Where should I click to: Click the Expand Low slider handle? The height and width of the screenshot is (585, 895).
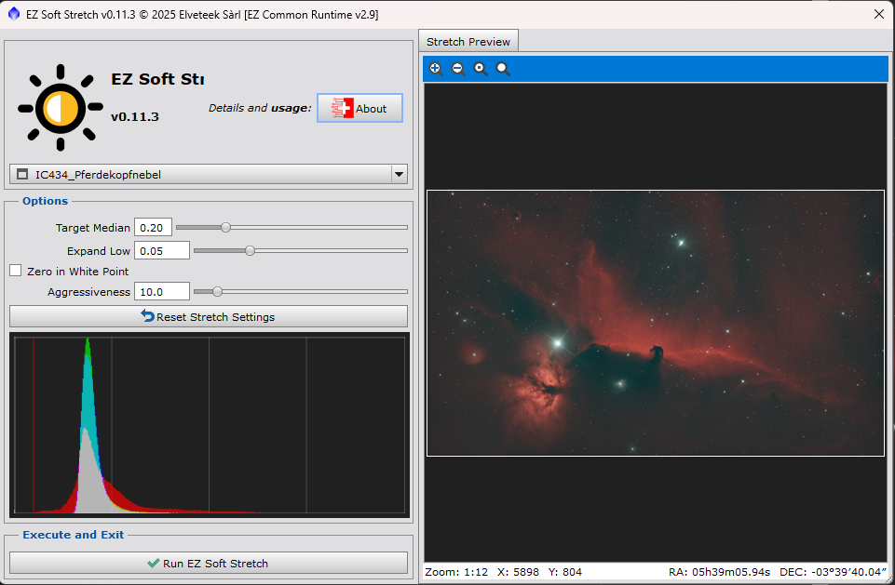click(250, 250)
